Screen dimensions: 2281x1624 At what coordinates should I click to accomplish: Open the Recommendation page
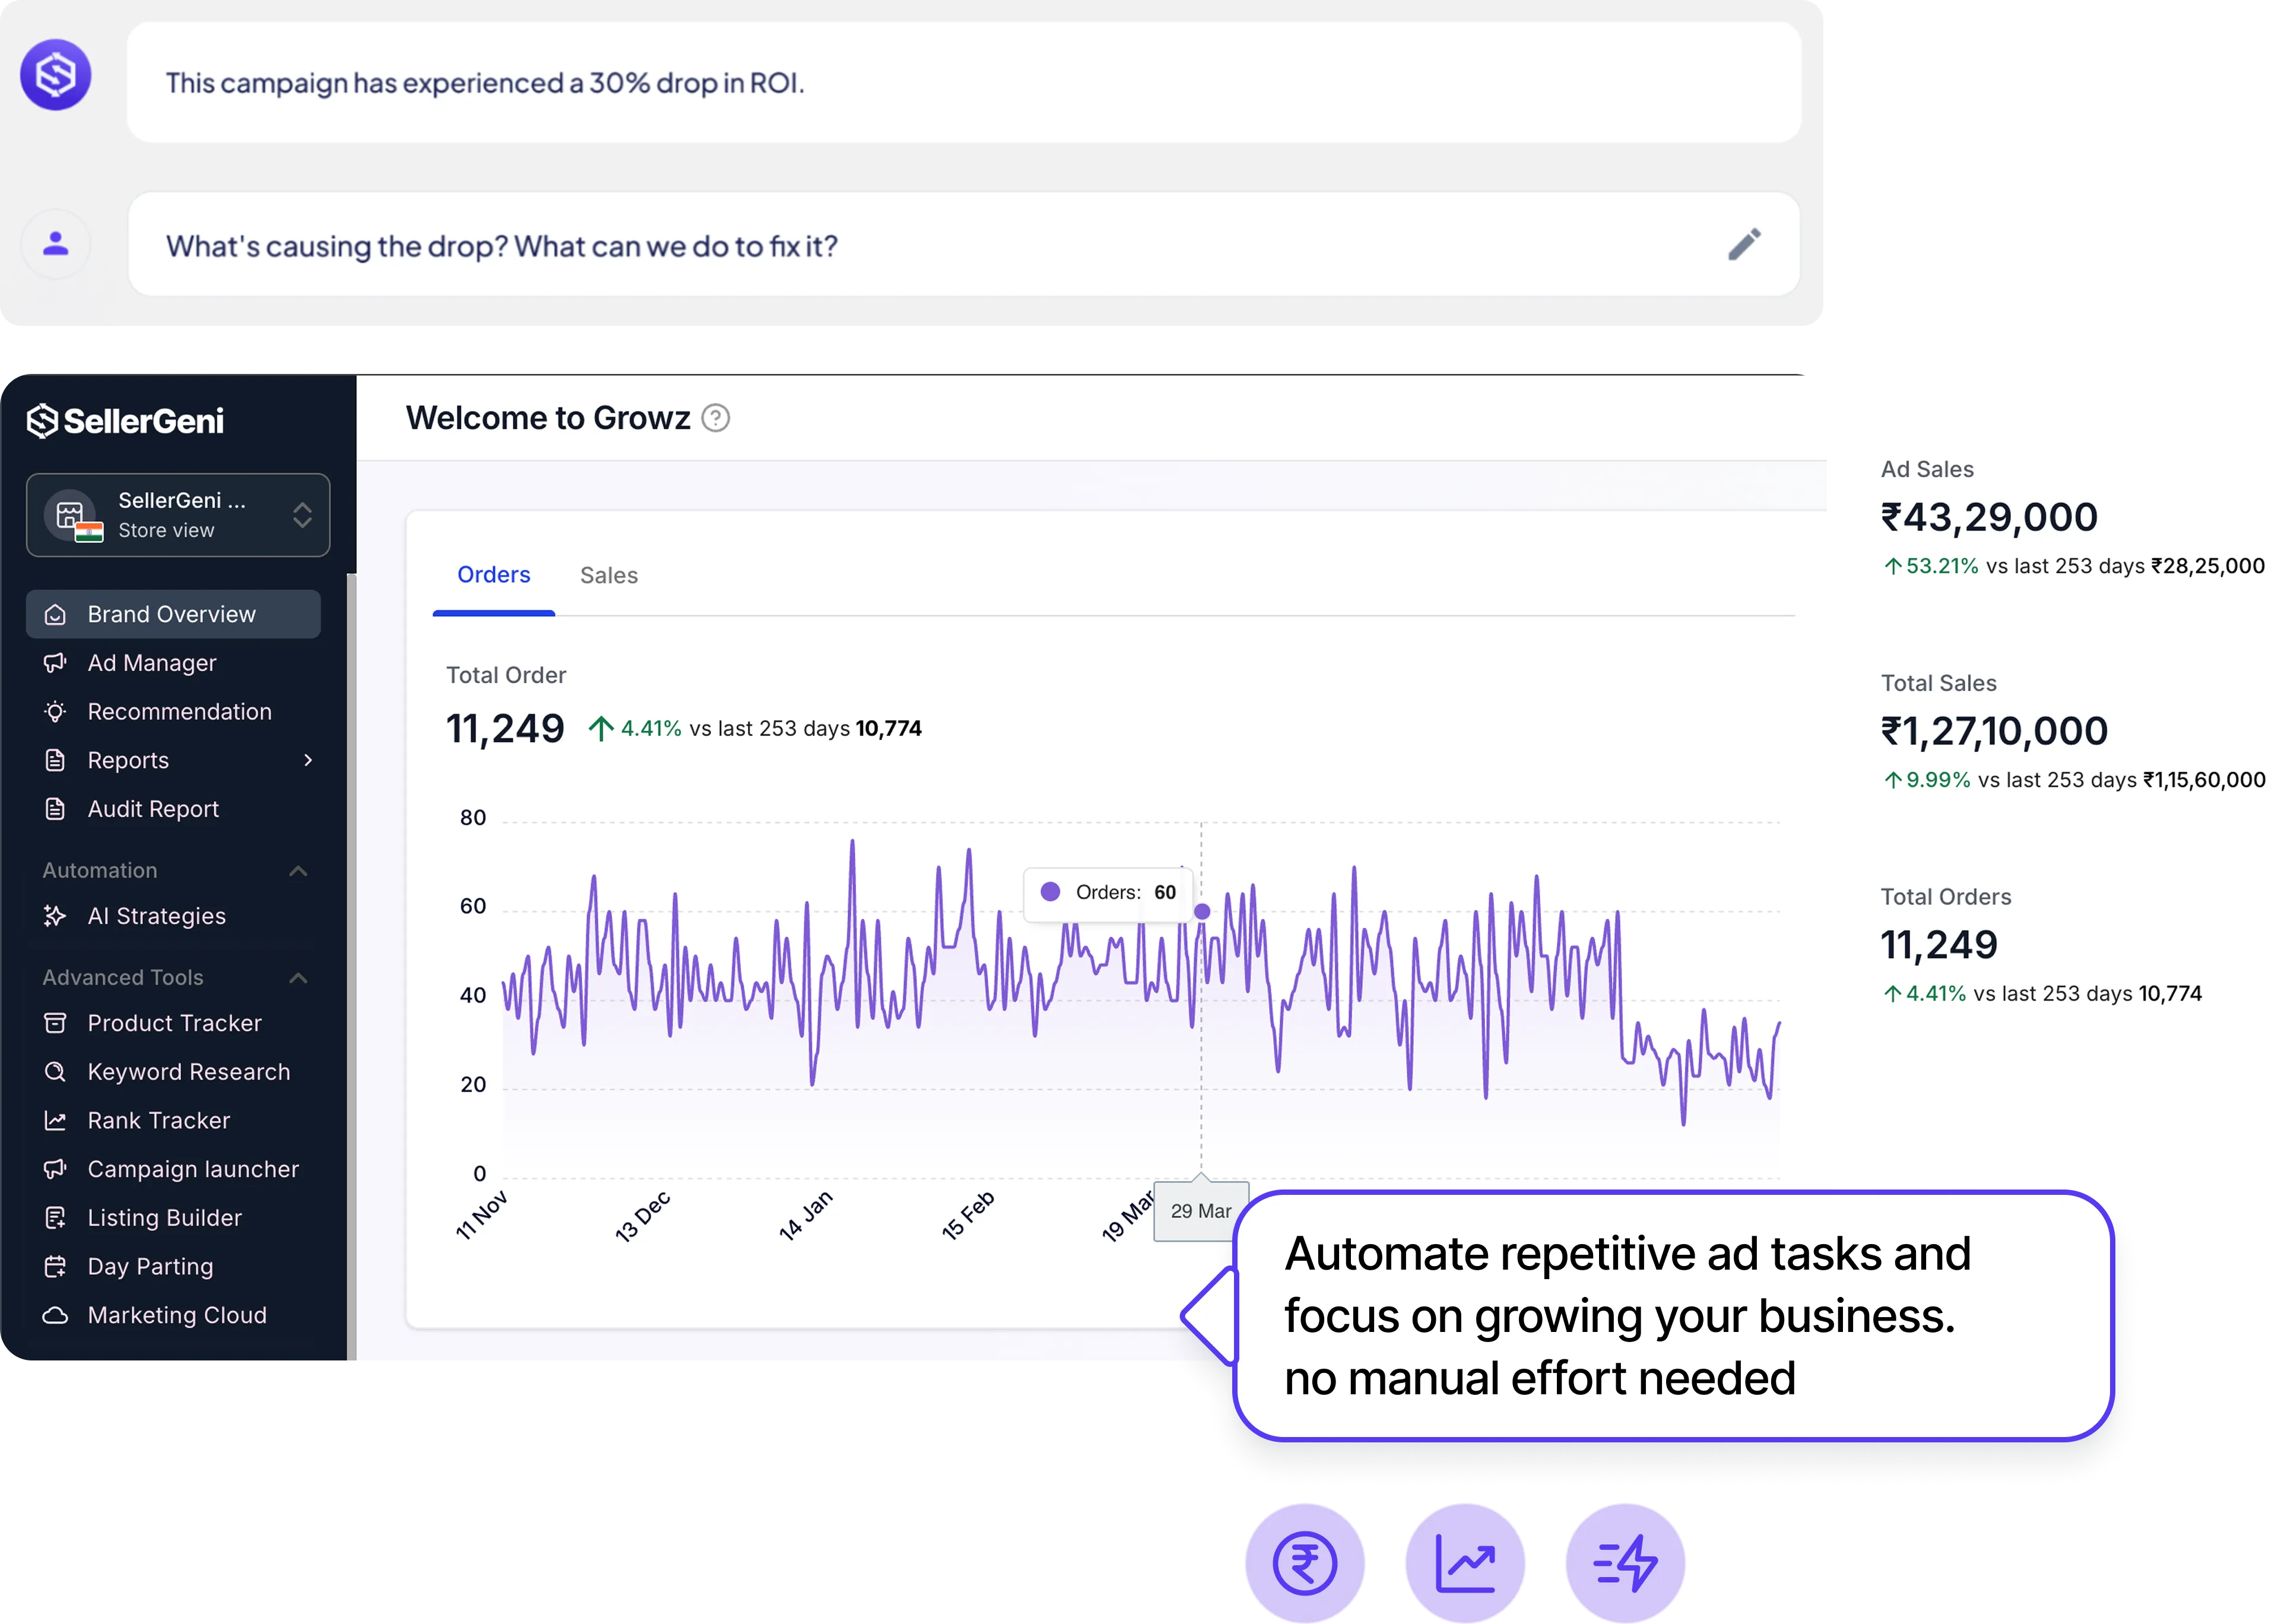(x=179, y=711)
